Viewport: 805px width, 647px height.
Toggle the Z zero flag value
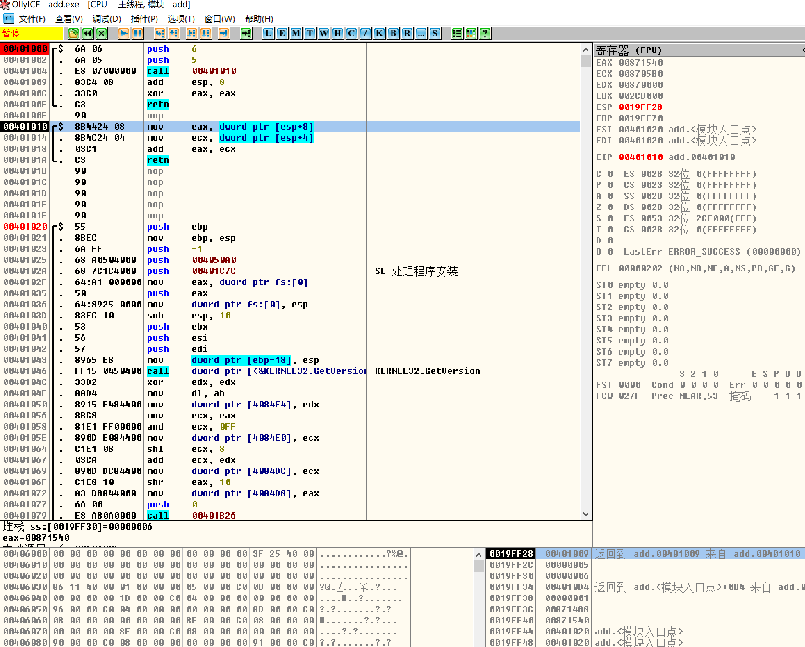(x=610, y=207)
